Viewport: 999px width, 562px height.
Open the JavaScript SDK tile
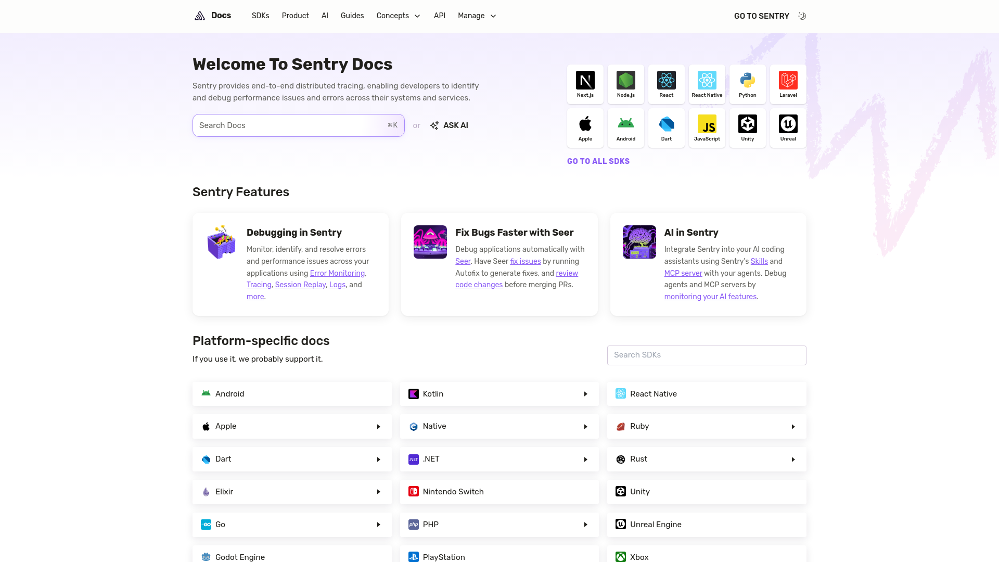tap(707, 128)
